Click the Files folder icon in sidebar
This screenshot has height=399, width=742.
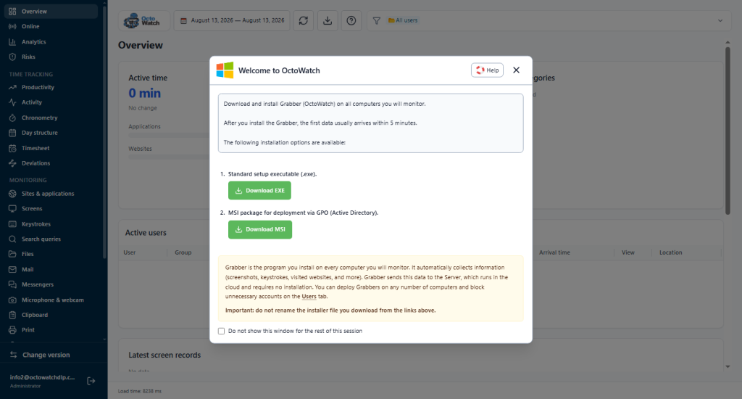[x=12, y=254]
